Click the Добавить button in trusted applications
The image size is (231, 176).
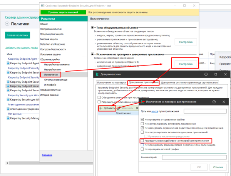coord(107,108)
